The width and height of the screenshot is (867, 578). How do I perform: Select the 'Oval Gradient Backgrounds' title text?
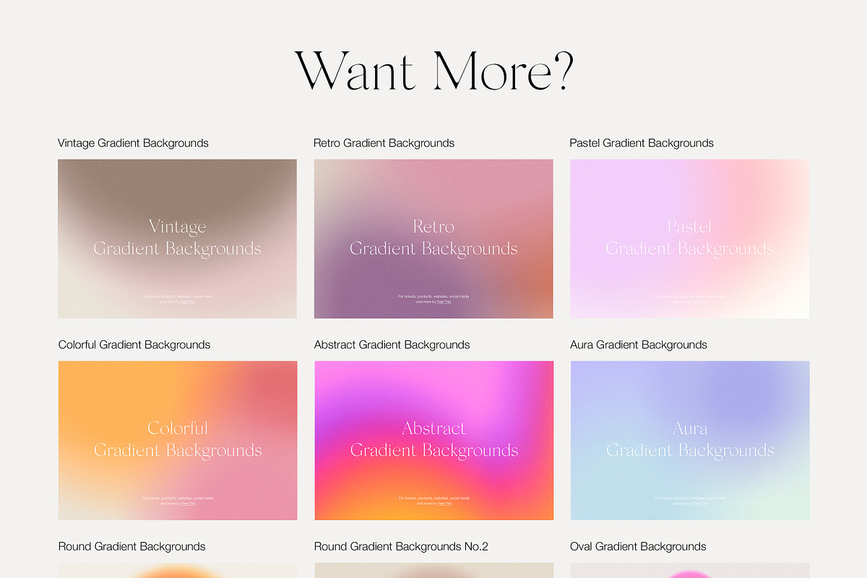[x=637, y=546]
